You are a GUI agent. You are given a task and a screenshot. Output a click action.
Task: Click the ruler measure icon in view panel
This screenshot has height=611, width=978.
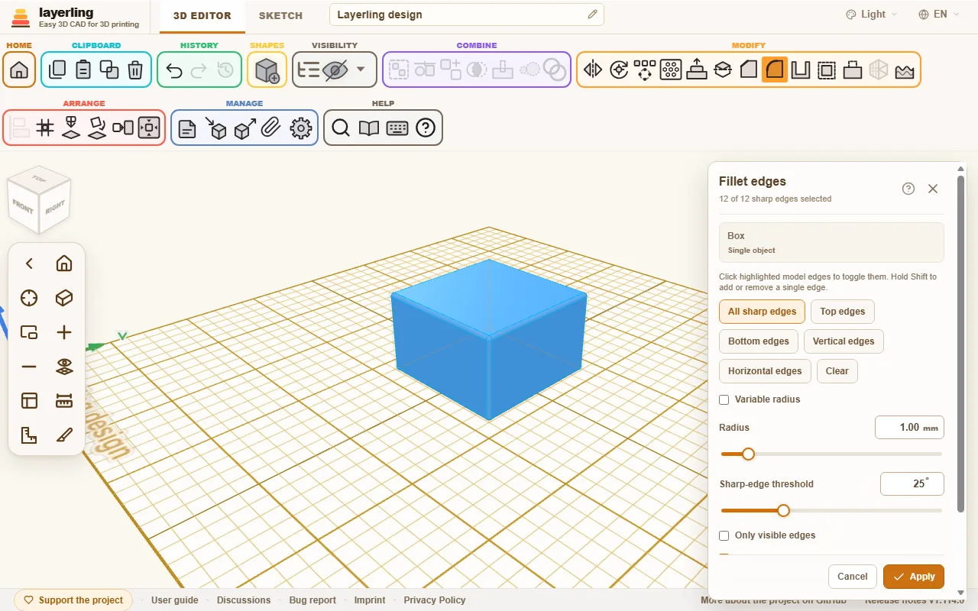coord(64,401)
